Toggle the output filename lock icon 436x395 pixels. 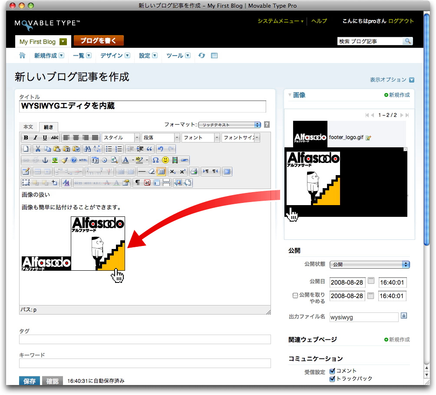404,316
